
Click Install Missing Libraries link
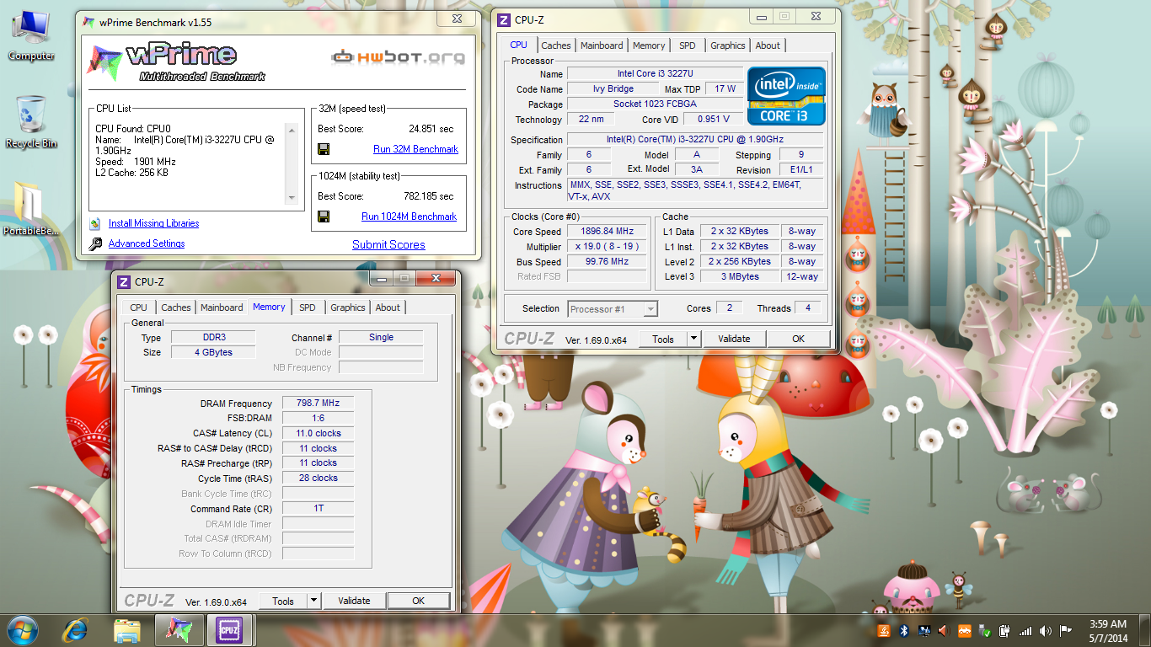click(x=154, y=223)
